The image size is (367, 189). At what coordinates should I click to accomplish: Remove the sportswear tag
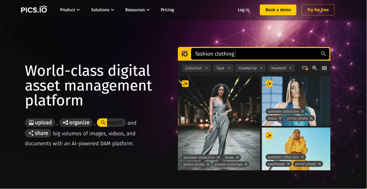click(x=288, y=164)
